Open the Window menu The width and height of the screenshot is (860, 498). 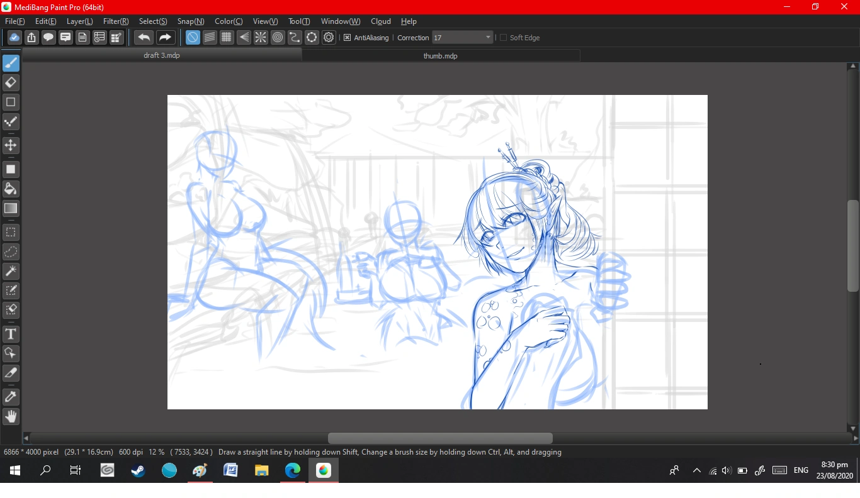click(341, 21)
